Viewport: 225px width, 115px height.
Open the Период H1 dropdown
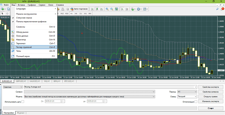click(187, 92)
